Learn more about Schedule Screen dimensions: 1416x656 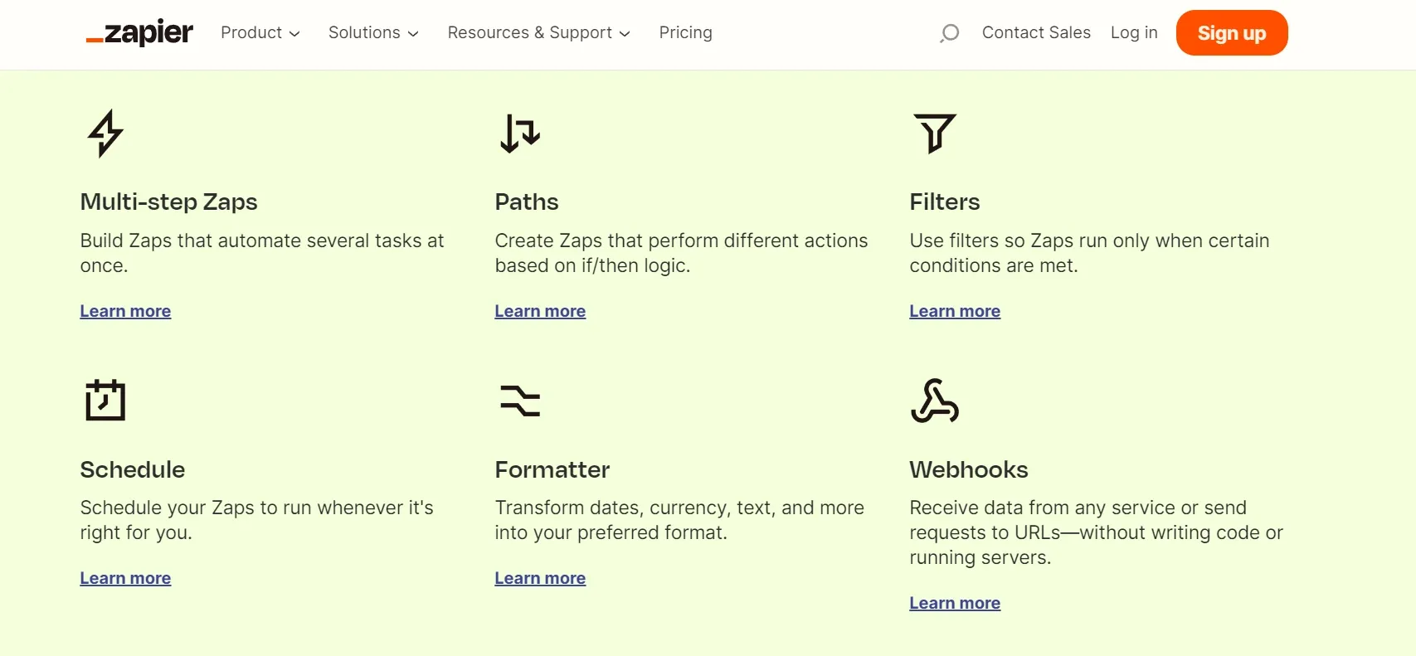125,578
